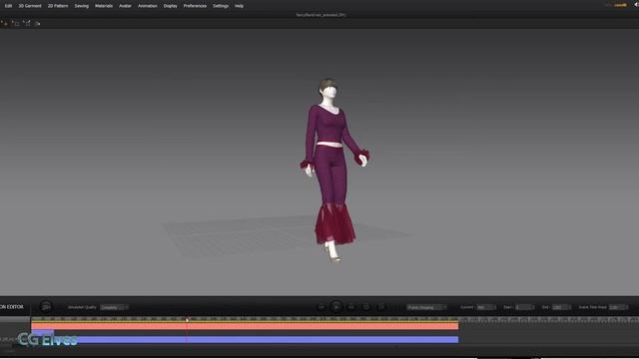The width and height of the screenshot is (639, 359).
Task: Open the Avatar menu
Action: coord(125,6)
